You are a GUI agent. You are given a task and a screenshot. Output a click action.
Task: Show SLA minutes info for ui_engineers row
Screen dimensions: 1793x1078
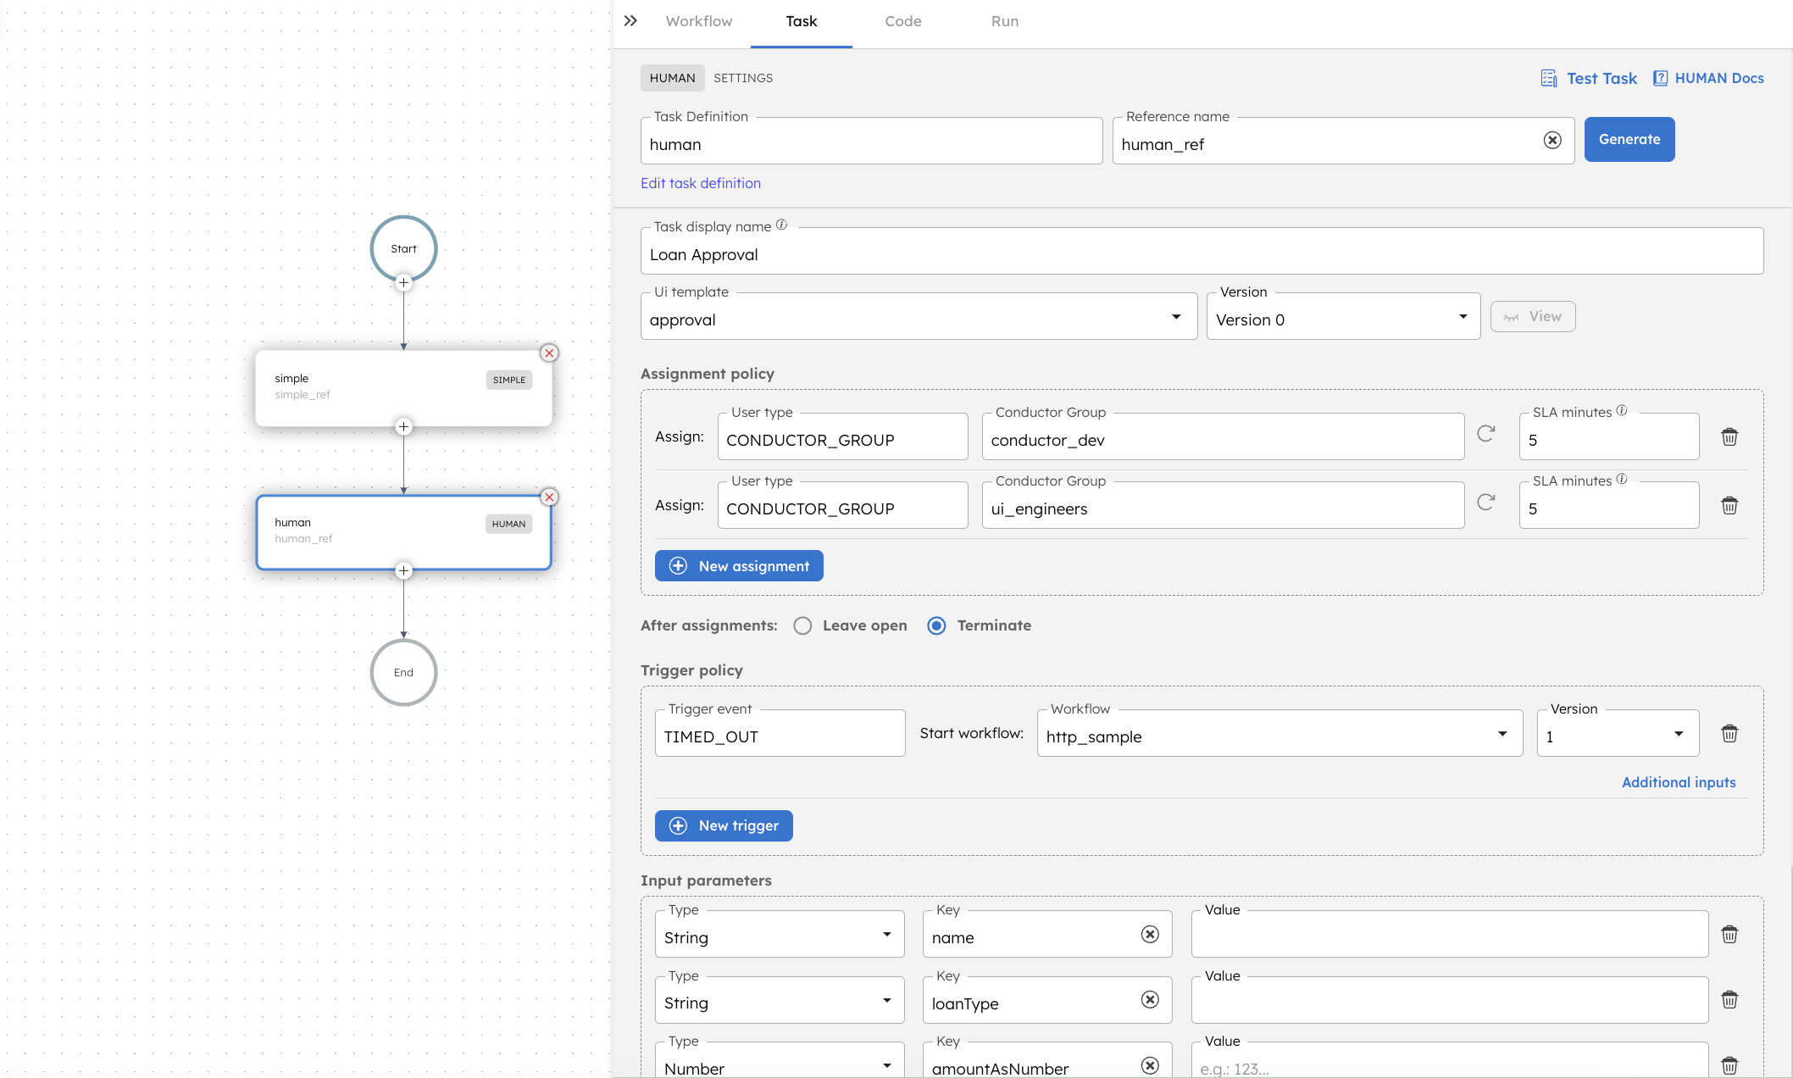tap(1622, 480)
